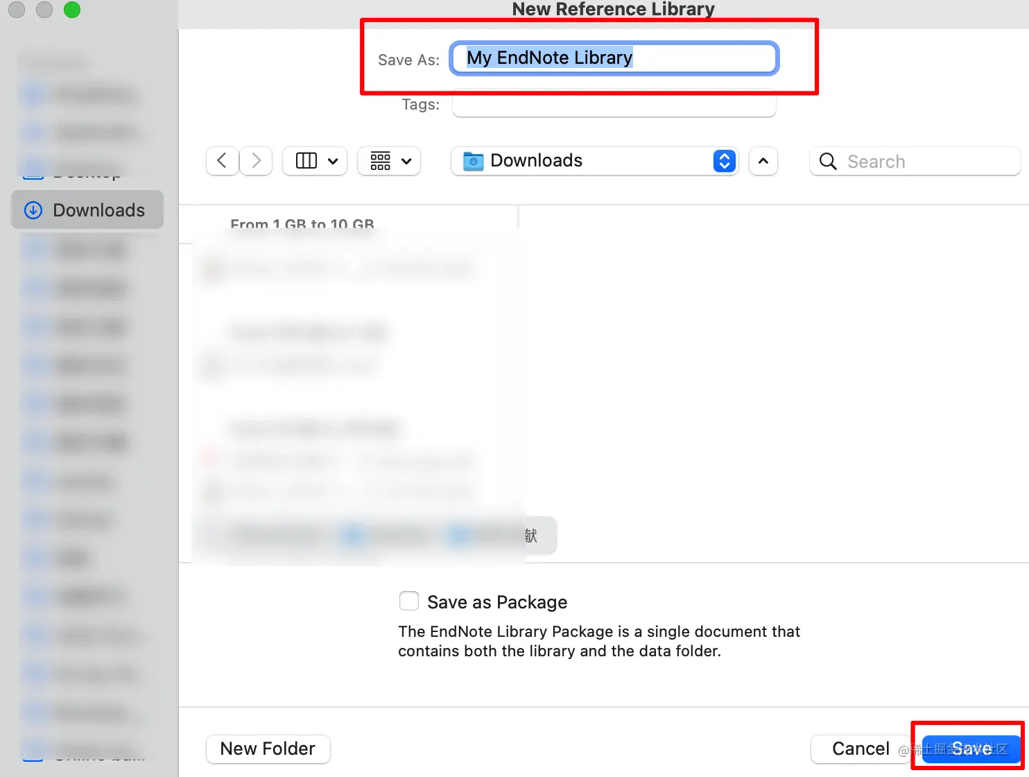Open the column view options dropdown
Image resolution: width=1029 pixels, height=777 pixels.
(x=315, y=161)
